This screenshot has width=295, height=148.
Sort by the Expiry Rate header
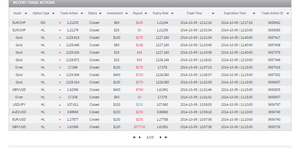[x=160, y=13]
